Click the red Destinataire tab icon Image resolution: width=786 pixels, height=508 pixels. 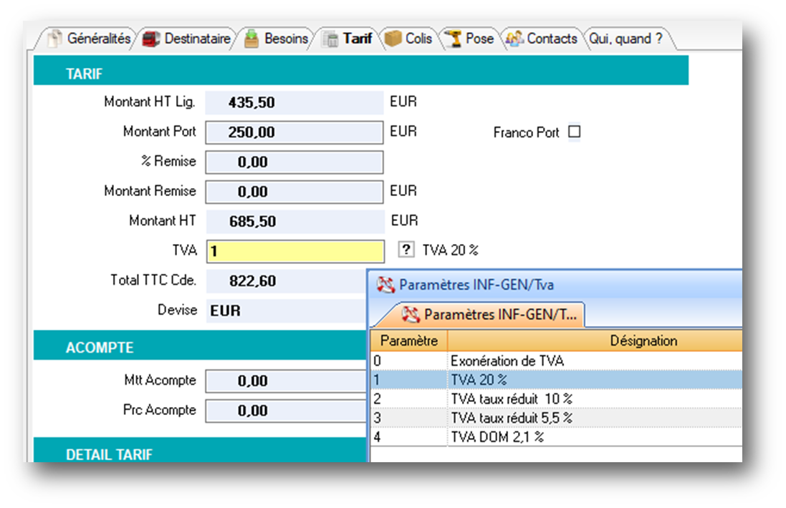pos(150,39)
